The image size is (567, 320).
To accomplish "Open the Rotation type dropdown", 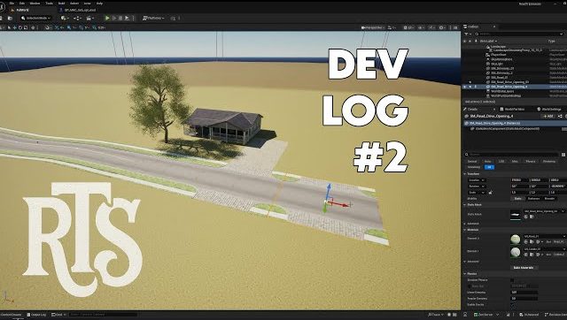I will tap(477, 187).
